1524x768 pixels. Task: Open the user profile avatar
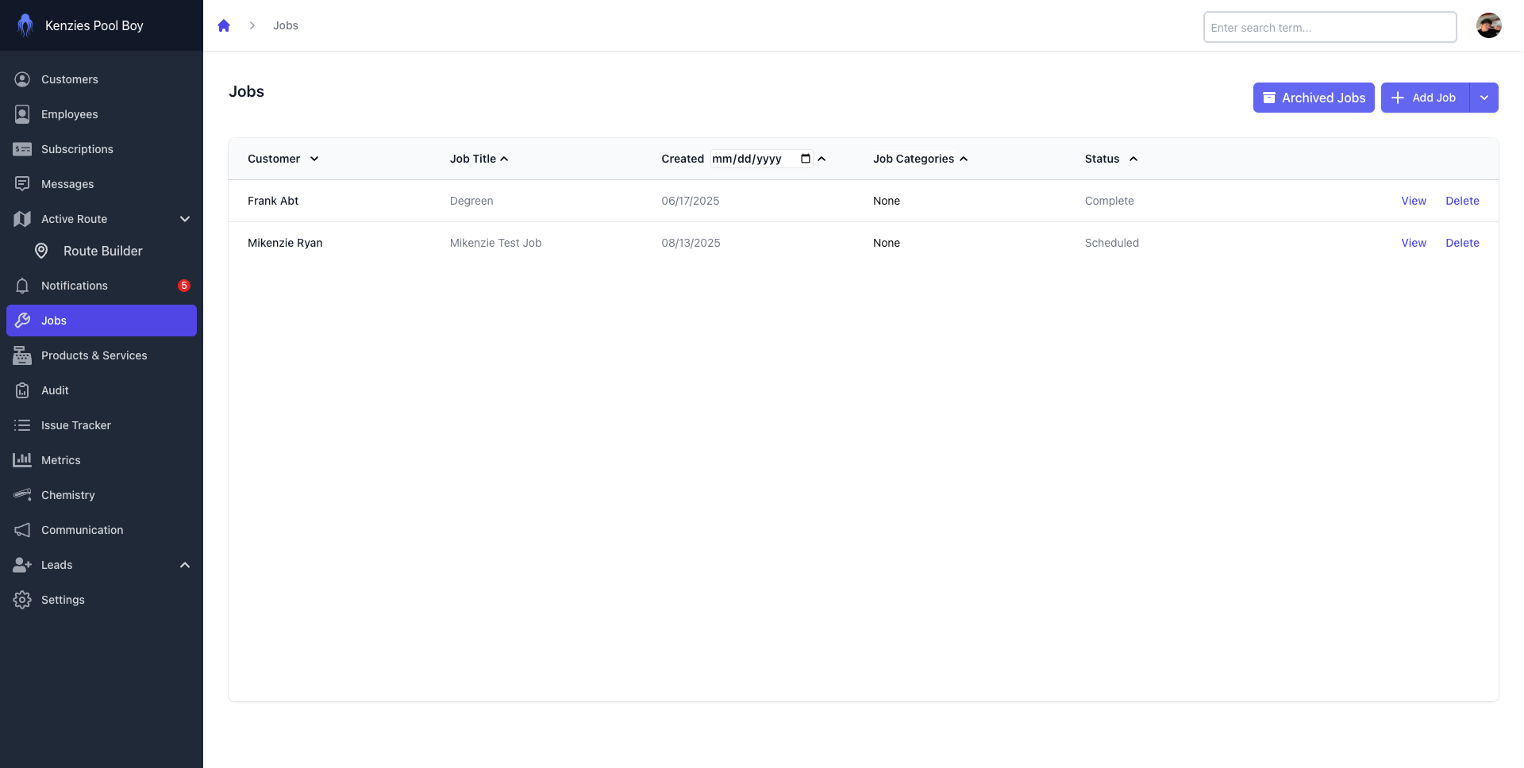pos(1488,25)
